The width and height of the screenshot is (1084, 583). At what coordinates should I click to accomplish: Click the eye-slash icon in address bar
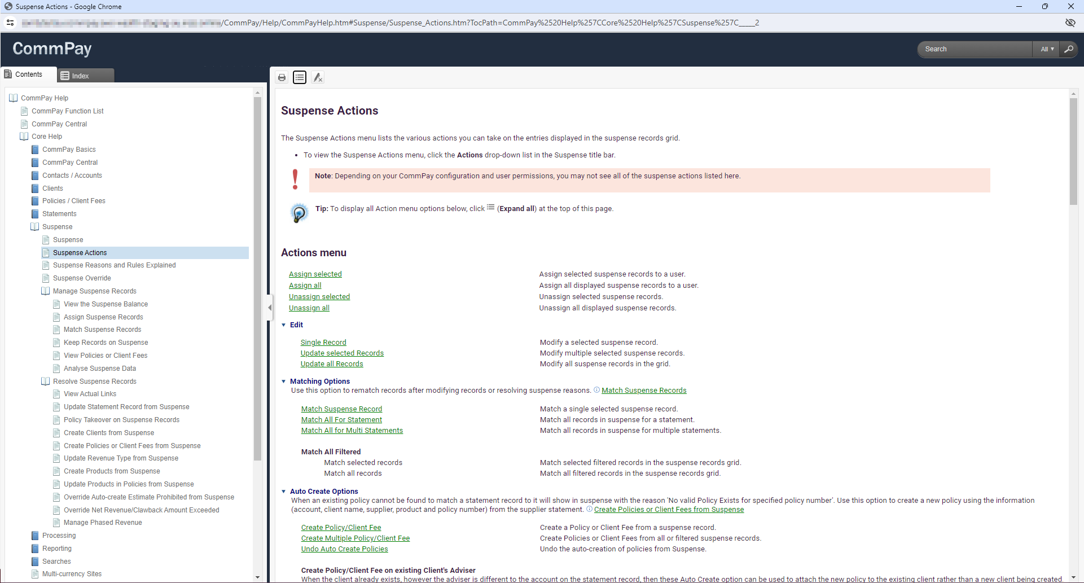[x=1070, y=23]
